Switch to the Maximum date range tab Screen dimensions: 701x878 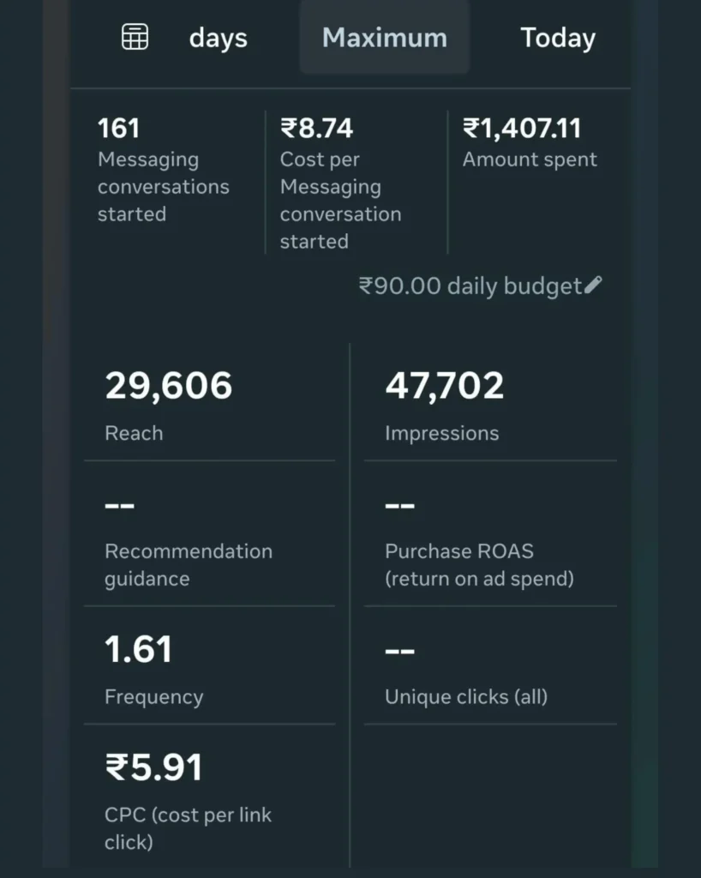click(x=384, y=38)
